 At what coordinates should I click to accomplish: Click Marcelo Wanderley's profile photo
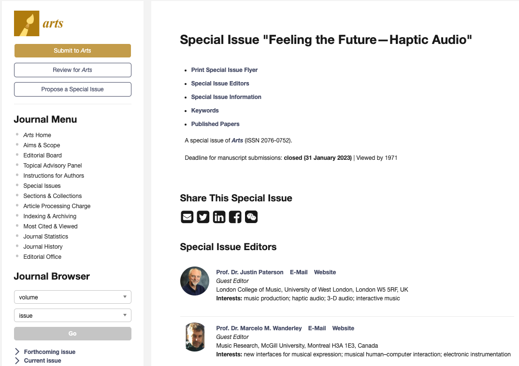(x=195, y=337)
